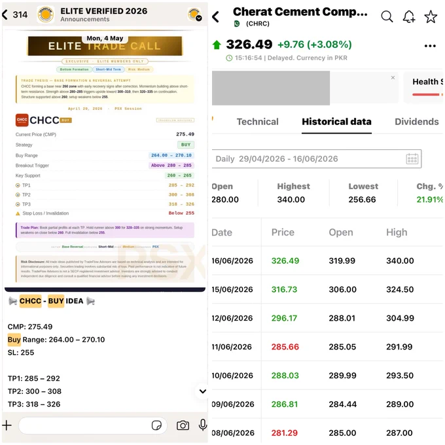Switch to the Technical tab

[257, 122]
